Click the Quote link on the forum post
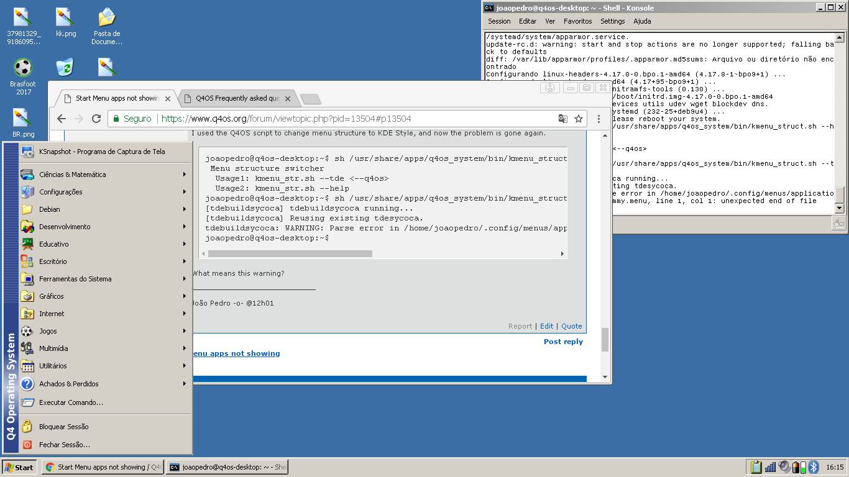 click(x=572, y=326)
